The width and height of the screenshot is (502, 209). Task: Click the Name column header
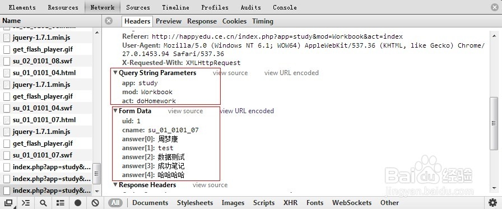[x=12, y=21]
